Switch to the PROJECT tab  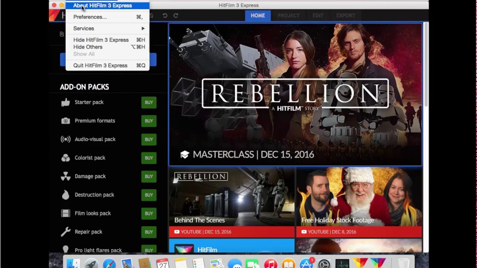click(x=288, y=16)
